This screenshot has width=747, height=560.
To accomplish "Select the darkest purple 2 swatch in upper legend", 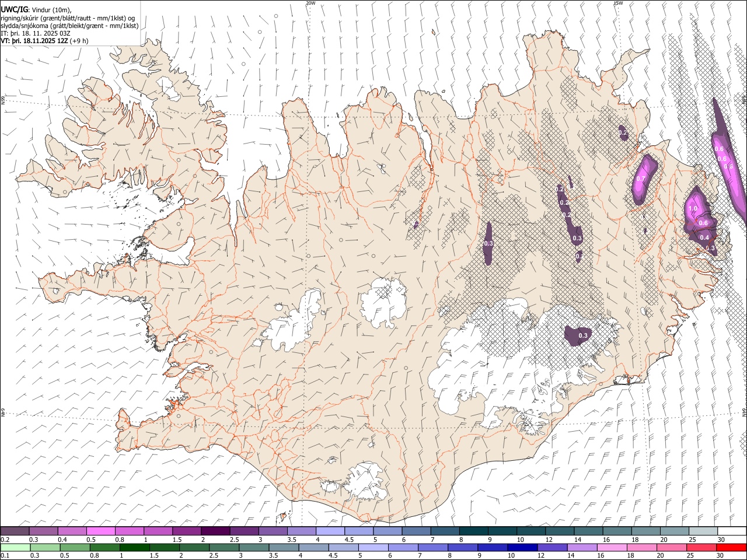I will pyautogui.click(x=215, y=531).
